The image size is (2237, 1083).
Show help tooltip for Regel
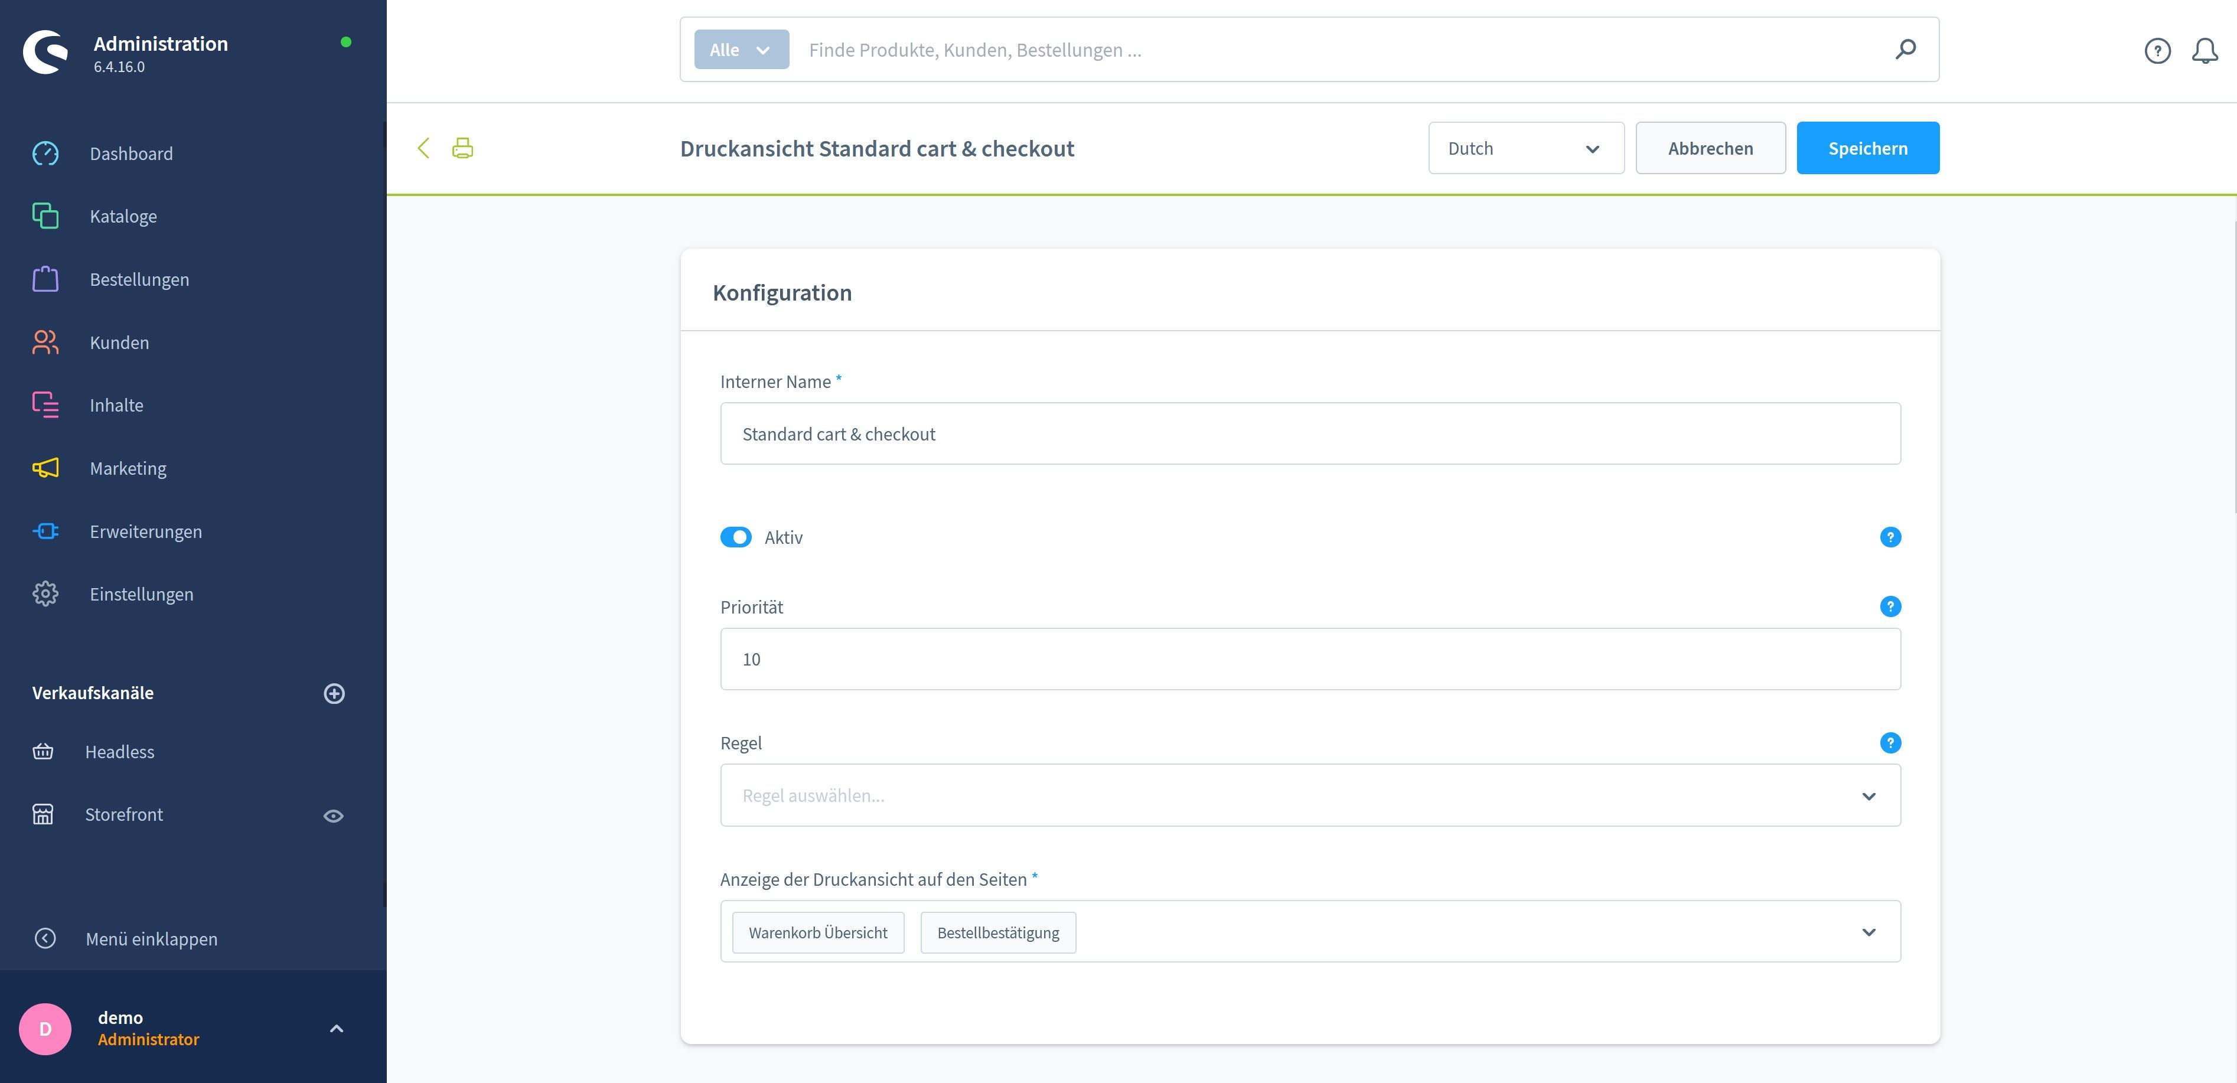coord(1890,742)
